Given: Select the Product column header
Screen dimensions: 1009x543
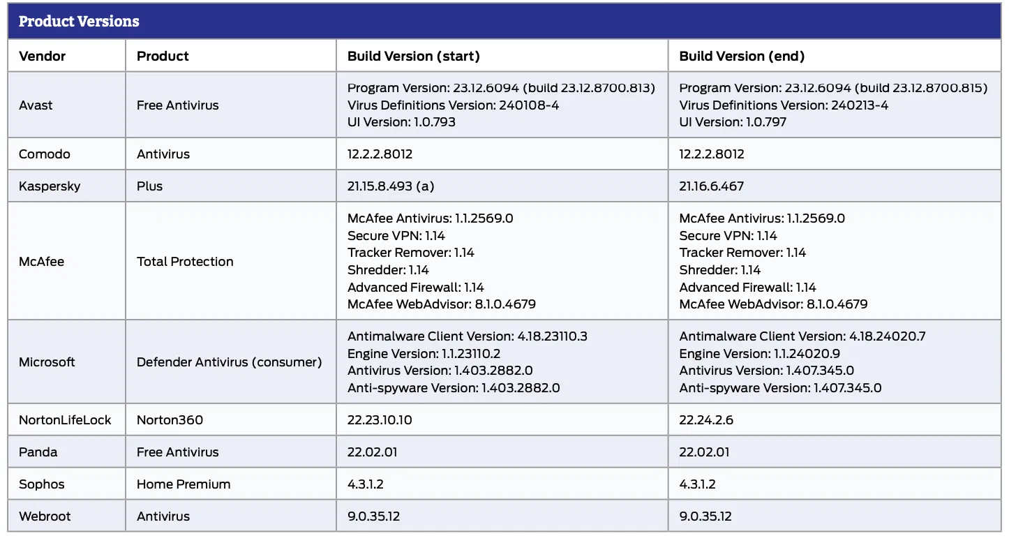Looking at the screenshot, I should [x=163, y=56].
